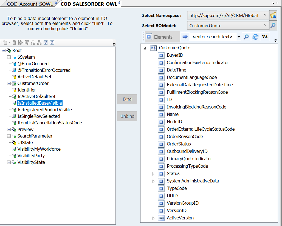Screen dimensions: 282x226
Task: Collapse the CustomerQuote BO node
Action: coord(145,48)
